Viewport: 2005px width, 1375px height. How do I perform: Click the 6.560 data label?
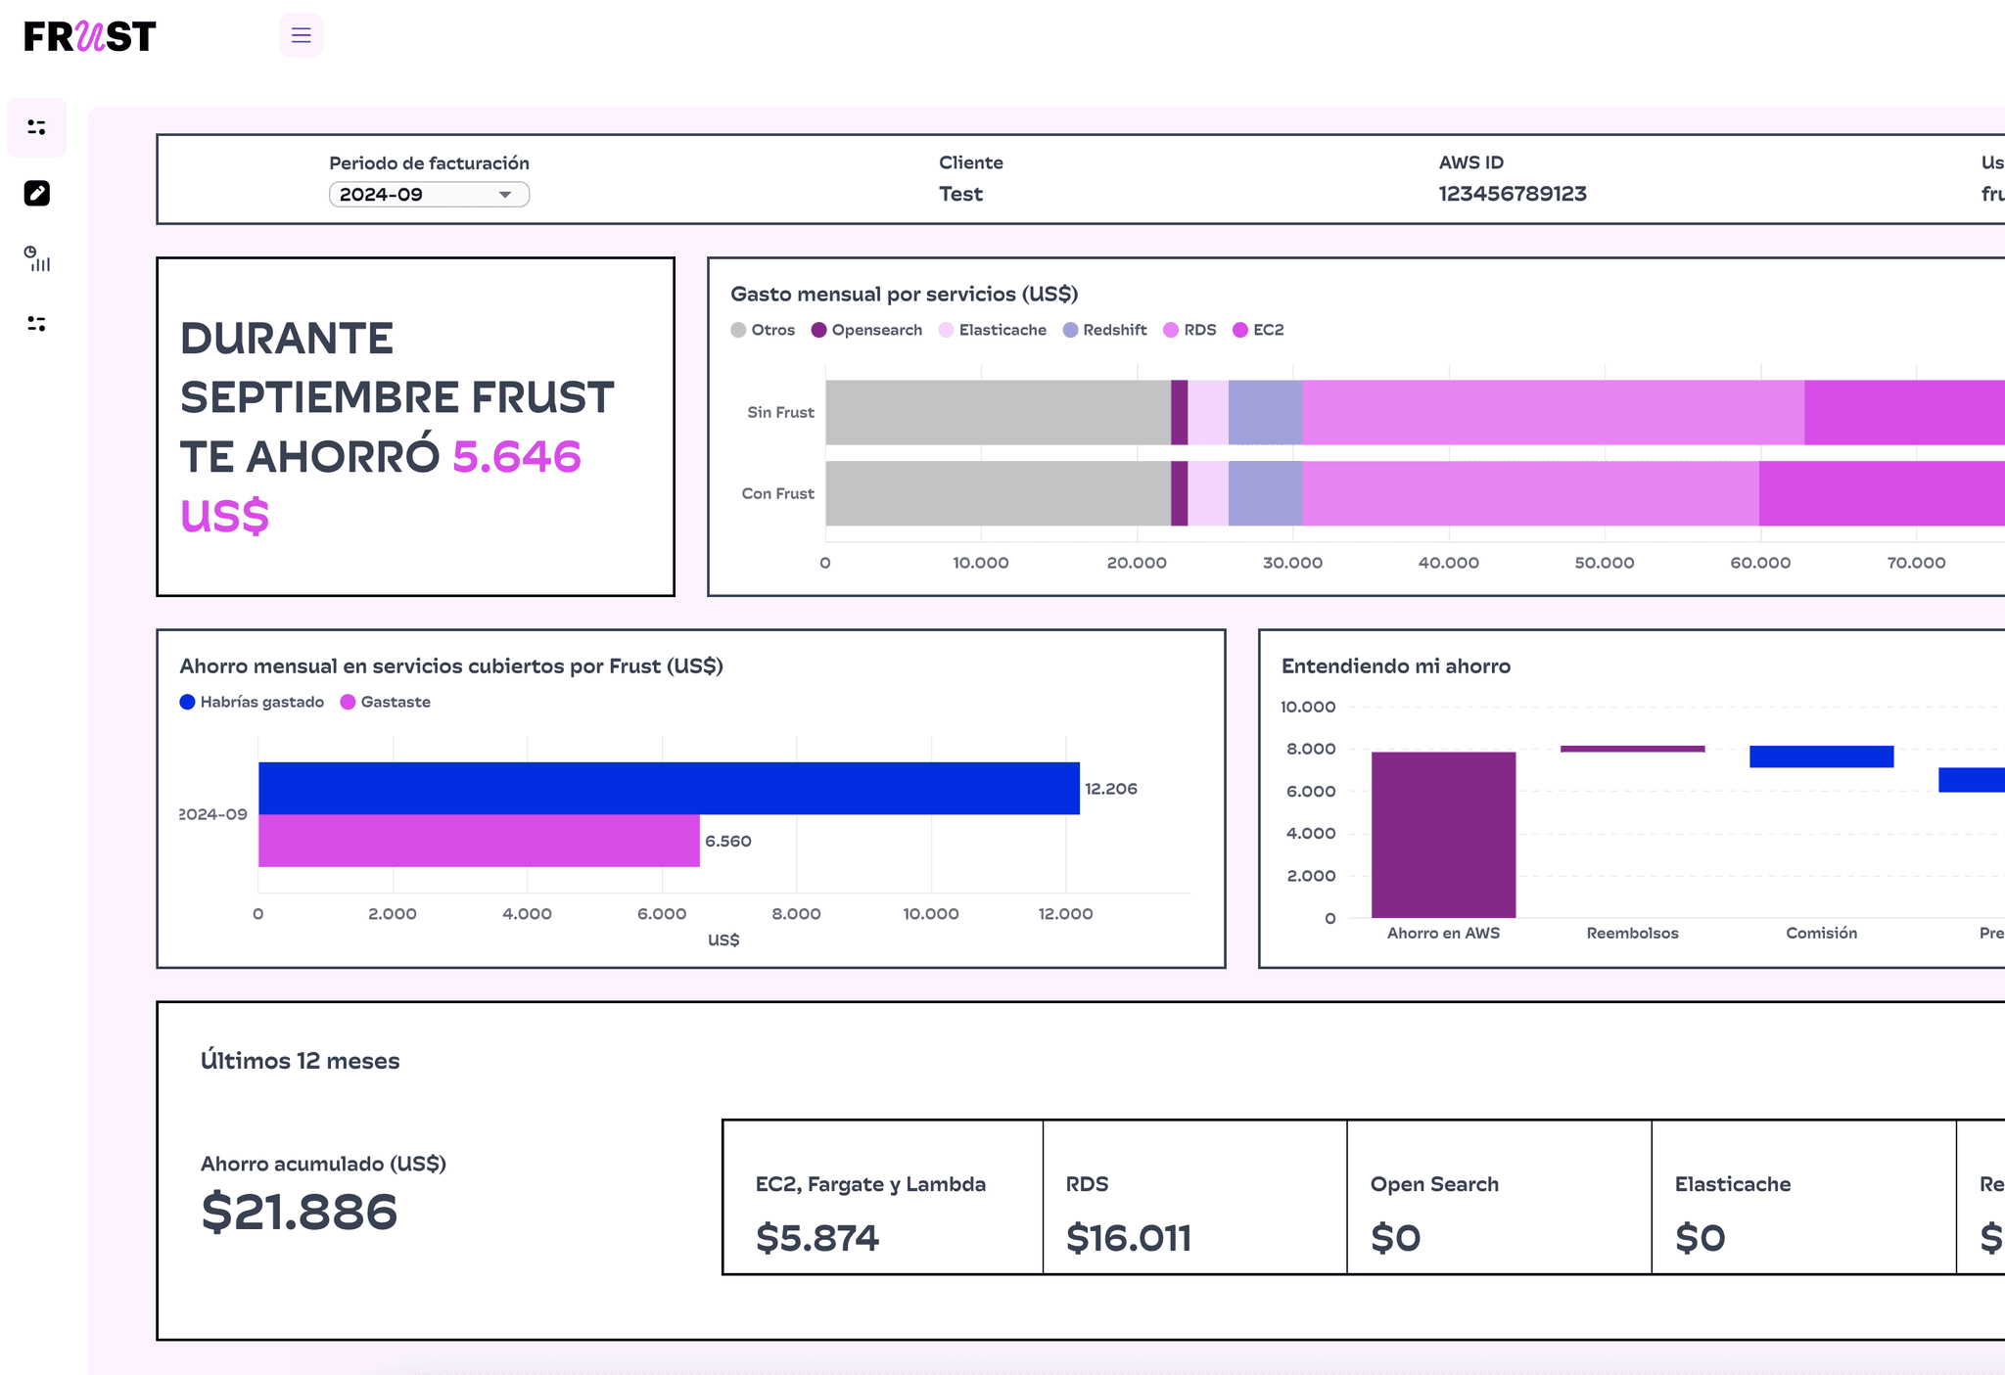(728, 841)
